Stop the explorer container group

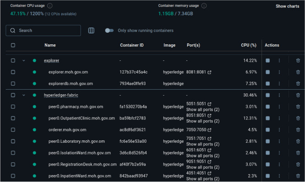point(268,60)
